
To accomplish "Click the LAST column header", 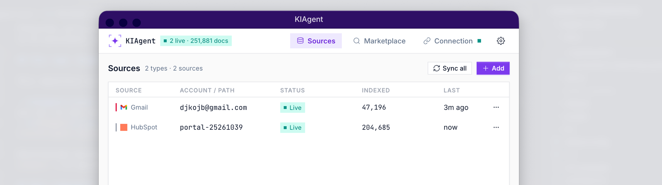I will [x=451, y=90].
